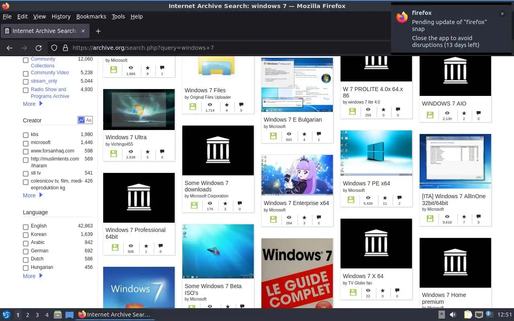Reload the archive.org page
Screen dimensions: 514x321
tap(39, 48)
